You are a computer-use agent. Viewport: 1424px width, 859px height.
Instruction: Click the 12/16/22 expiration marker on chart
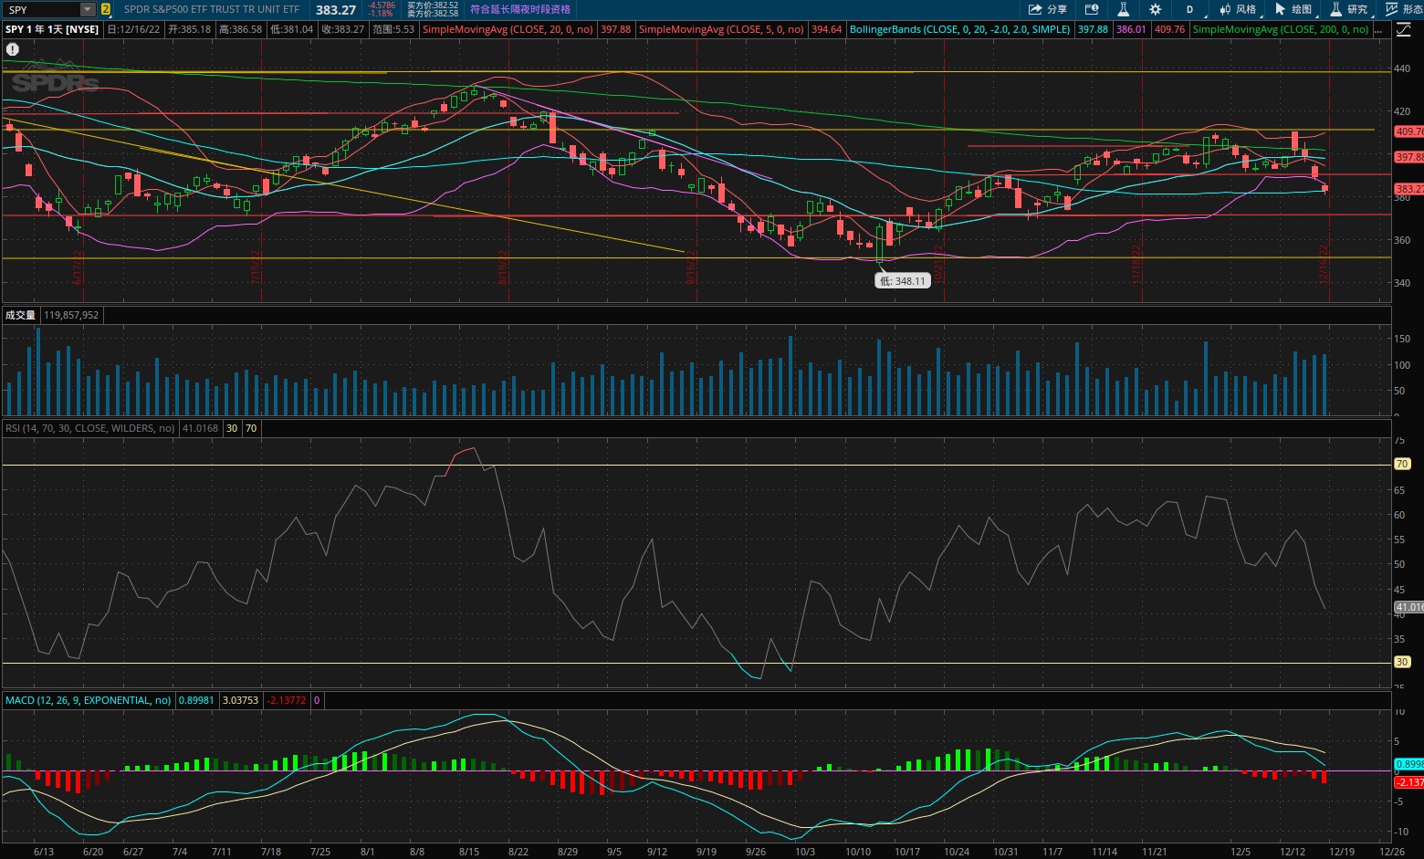point(1324,263)
